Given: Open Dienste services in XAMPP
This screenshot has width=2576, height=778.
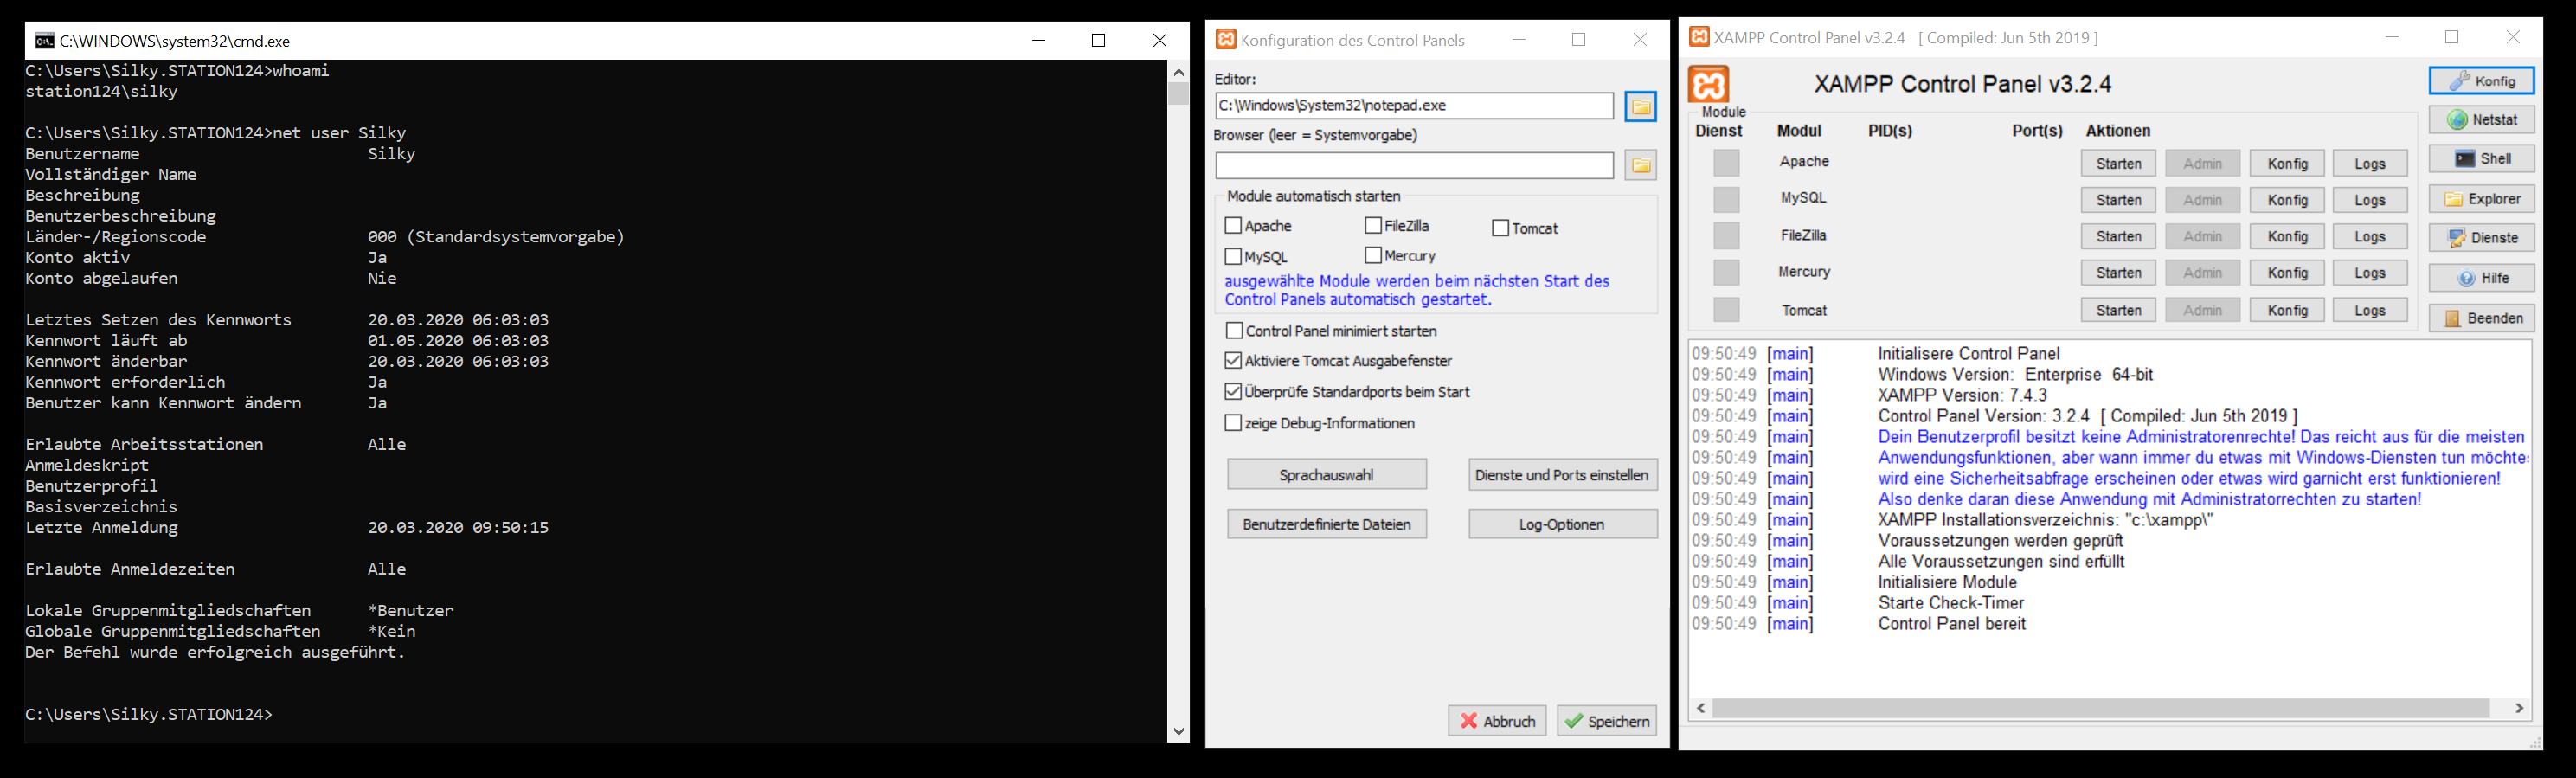Looking at the screenshot, I should [2482, 238].
